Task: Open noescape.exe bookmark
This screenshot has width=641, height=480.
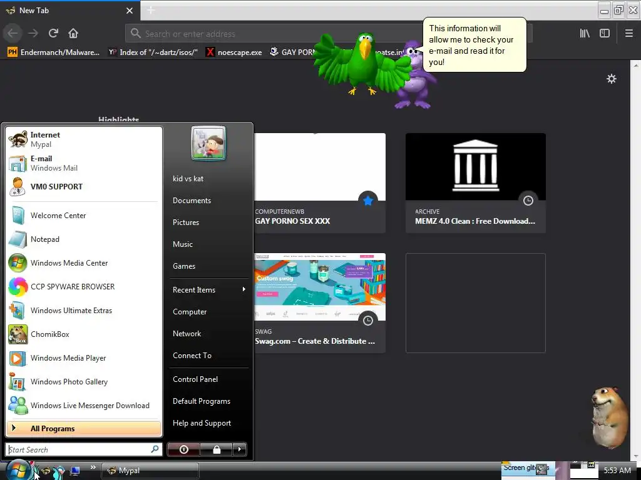Action: [234, 52]
